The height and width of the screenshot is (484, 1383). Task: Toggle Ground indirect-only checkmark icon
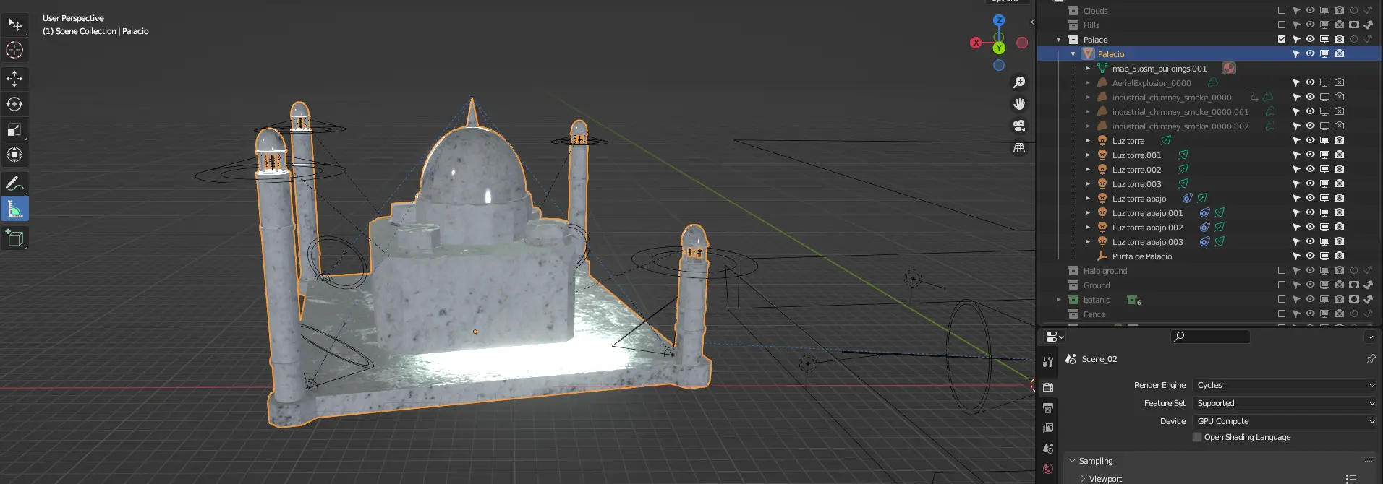tap(1368, 285)
